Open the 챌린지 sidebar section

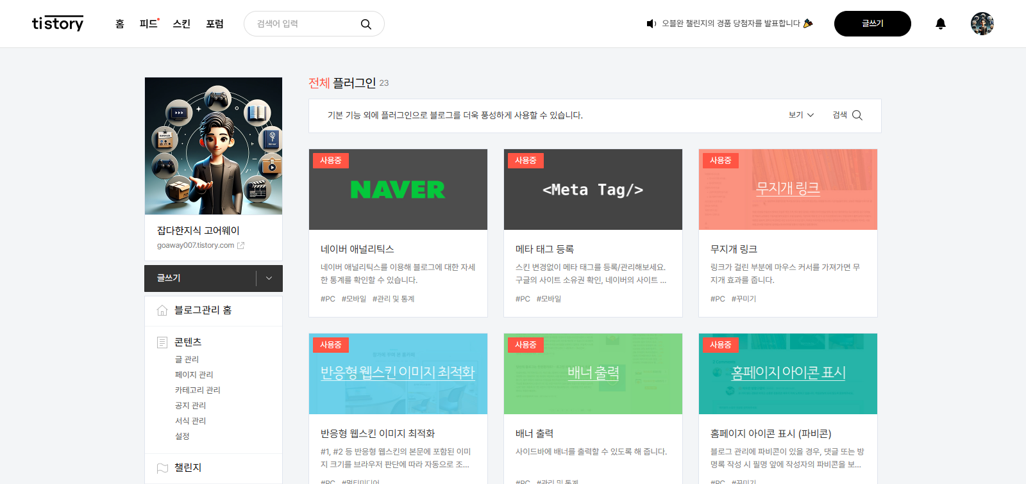click(188, 468)
